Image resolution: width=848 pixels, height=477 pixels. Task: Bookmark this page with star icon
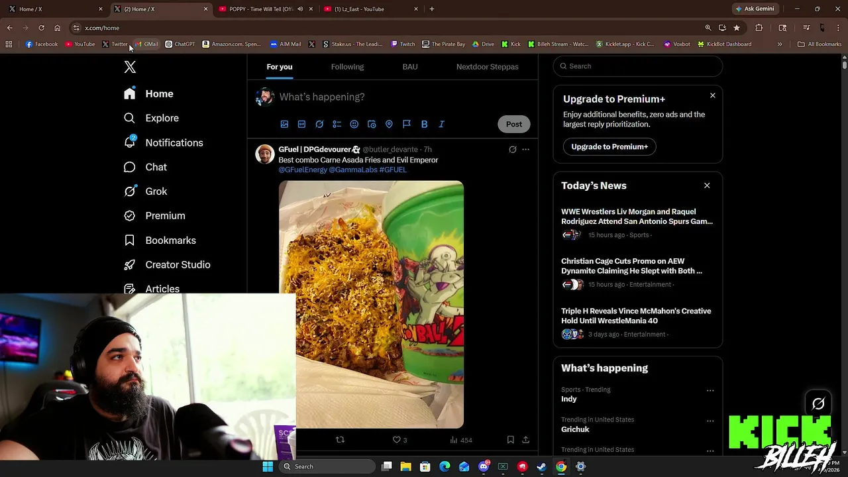(x=737, y=28)
